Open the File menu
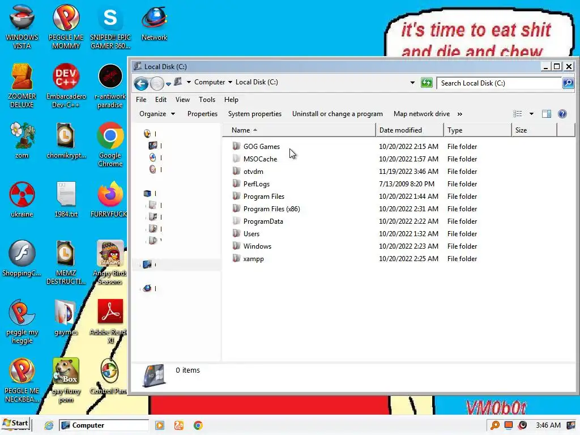This screenshot has width=580, height=435. coord(141,100)
